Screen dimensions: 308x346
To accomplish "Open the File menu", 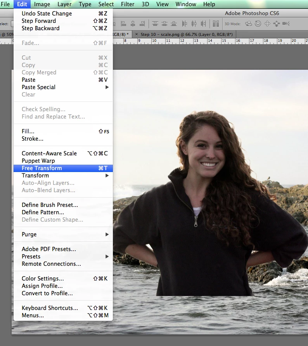I will tap(5, 4).
